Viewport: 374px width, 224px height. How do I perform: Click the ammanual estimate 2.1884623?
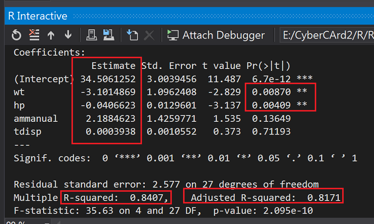(111, 119)
